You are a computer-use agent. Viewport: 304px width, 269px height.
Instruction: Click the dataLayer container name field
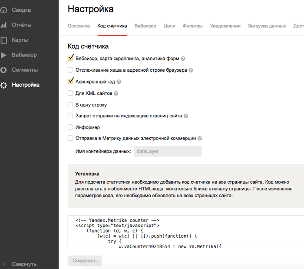point(168,152)
